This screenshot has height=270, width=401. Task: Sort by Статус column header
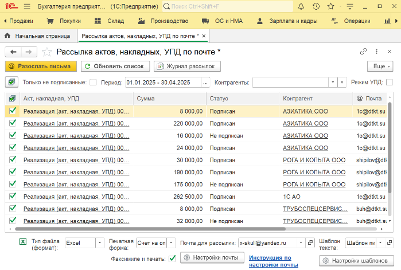coord(243,99)
